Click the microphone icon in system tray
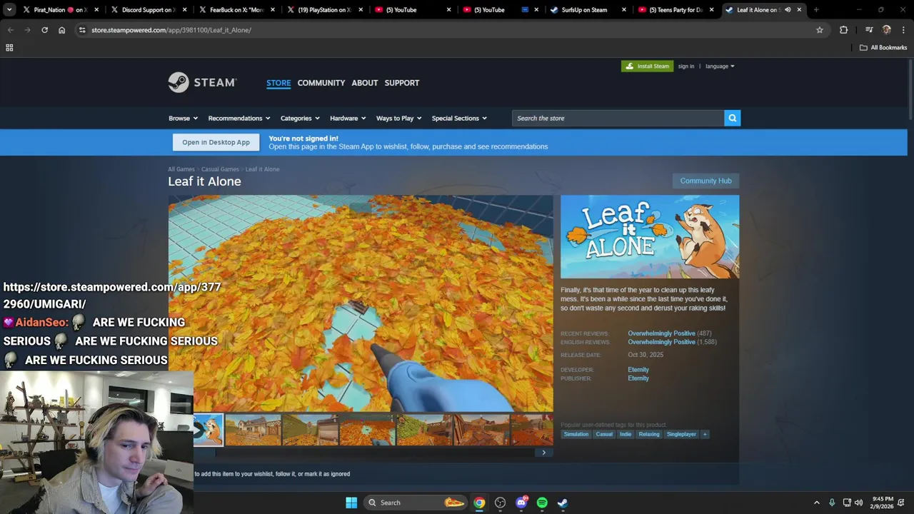The width and height of the screenshot is (914, 514). tap(832, 503)
